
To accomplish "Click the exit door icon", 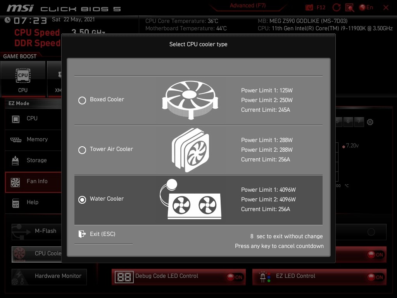I will coord(82,234).
